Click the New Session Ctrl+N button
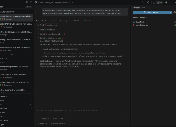 [x=16, y=7]
